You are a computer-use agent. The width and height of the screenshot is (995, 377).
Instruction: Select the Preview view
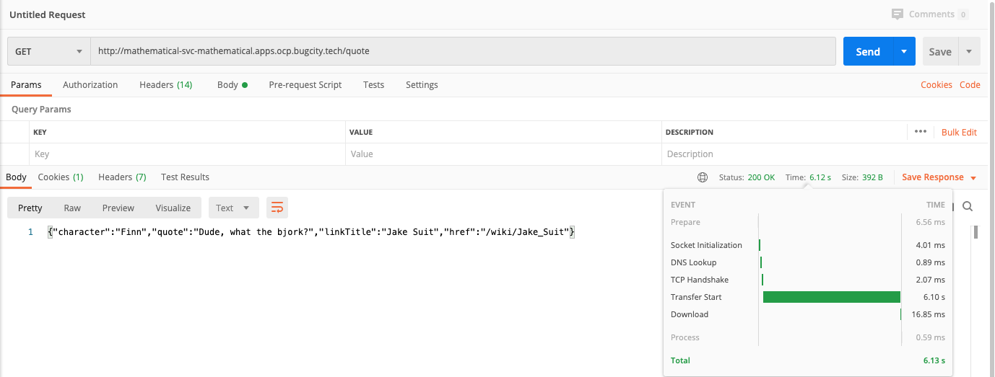tap(118, 208)
